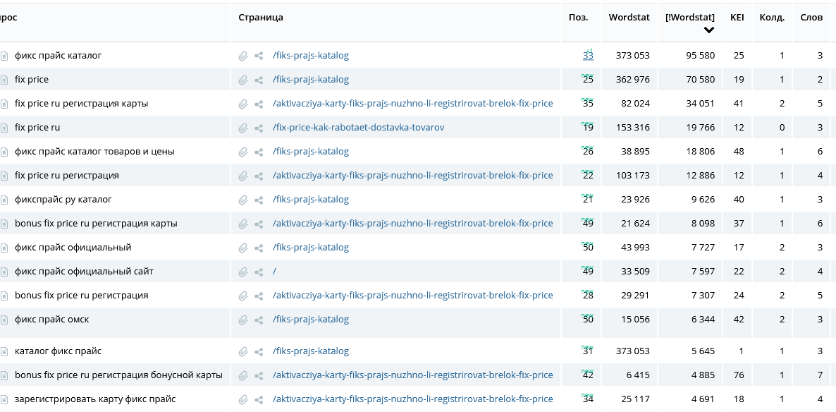Click document icon beside "bonus fix price ru регистрация"
This screenshot has height=412, width=836.
pos(4,296)
